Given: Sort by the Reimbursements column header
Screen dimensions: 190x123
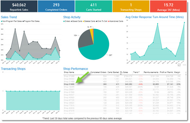Looking at the screenshot, I should coord(151,72).
